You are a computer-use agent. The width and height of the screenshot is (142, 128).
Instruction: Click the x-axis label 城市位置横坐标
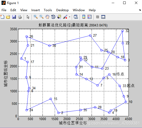point(73,123)
